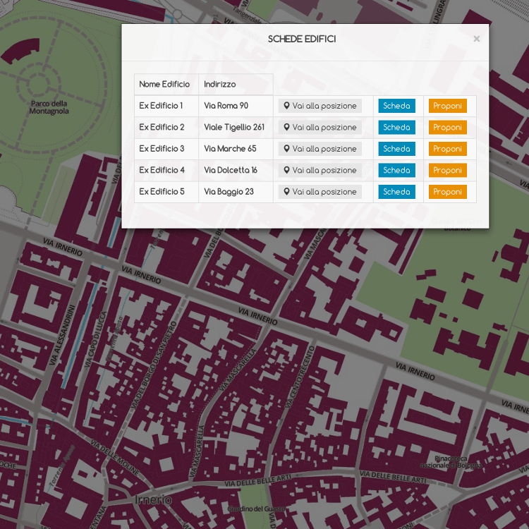Screen dimensions: 529x529
Task: Go to position of Ex Edificio 4
Action: [320, 171]
